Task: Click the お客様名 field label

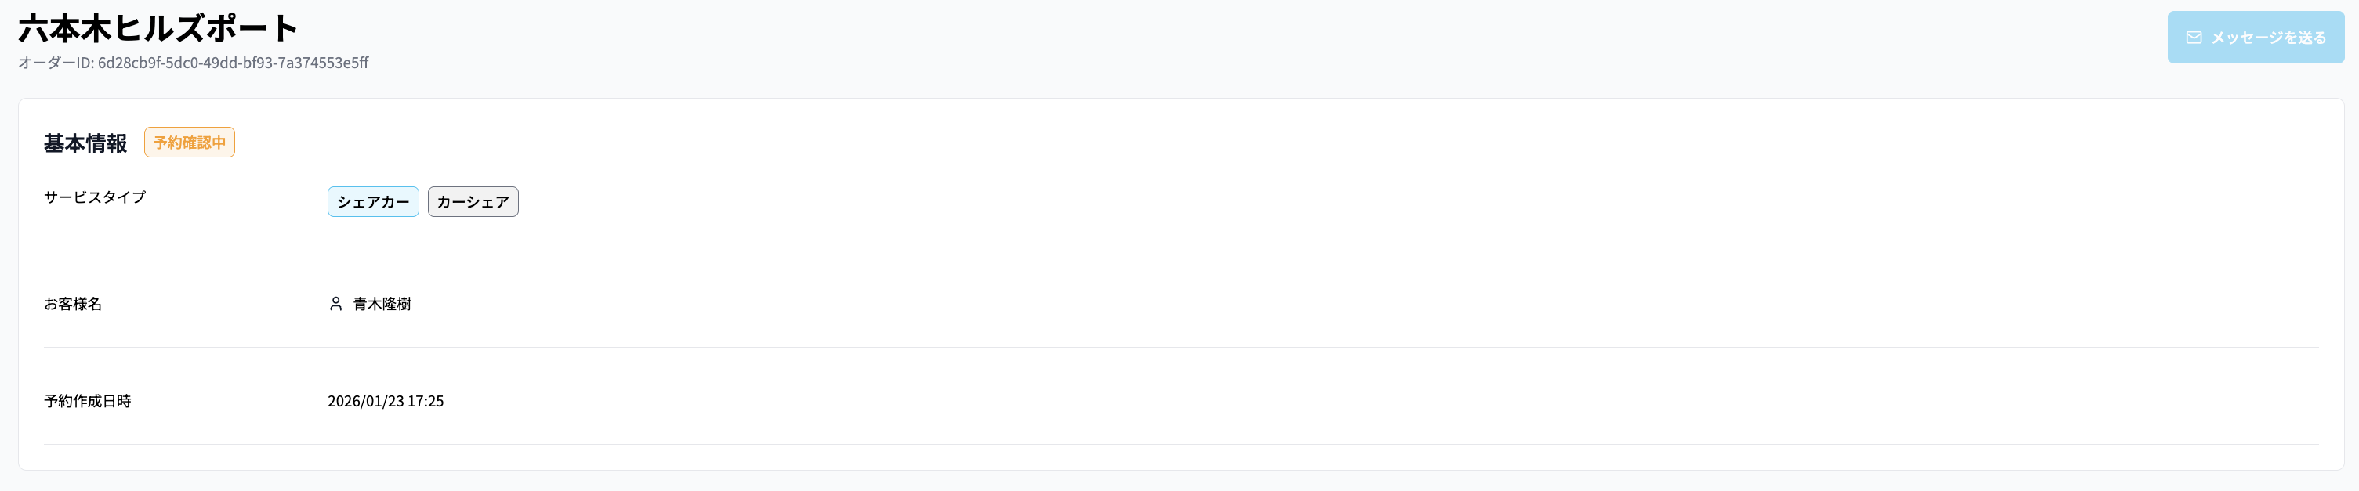Action: point(72,304)
